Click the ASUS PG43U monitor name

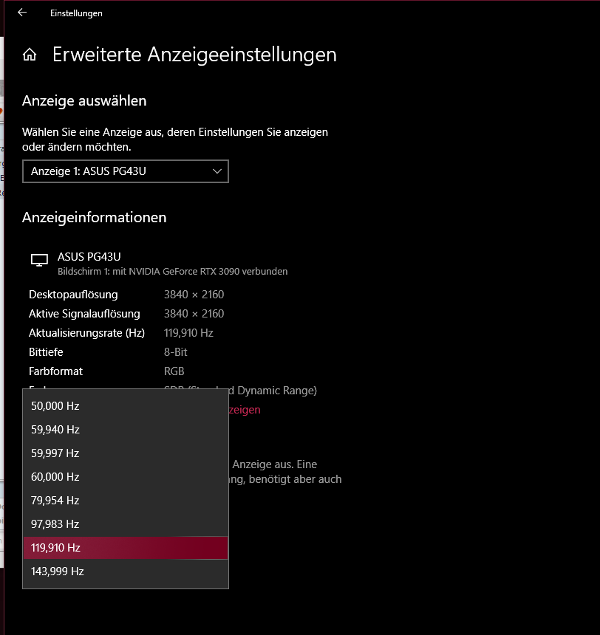89,257
